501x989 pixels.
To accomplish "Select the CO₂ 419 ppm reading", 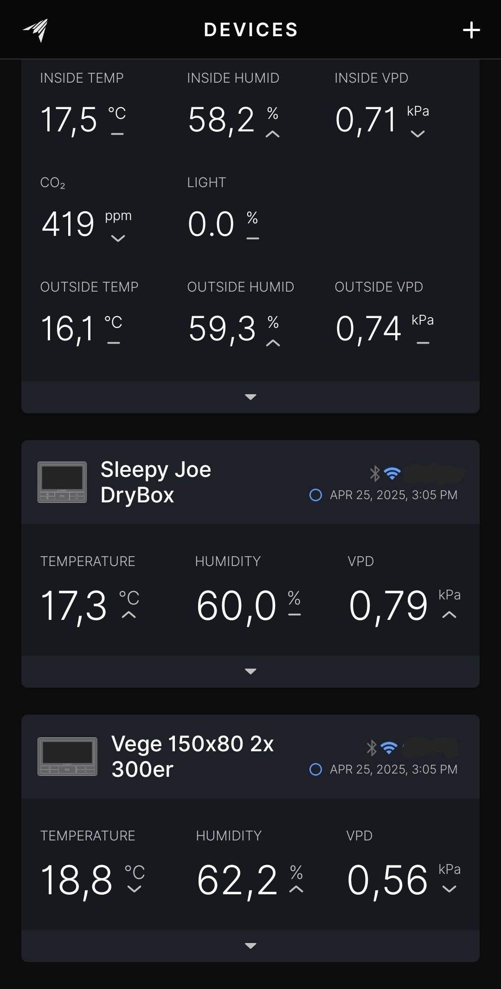I will click(x=69, y=224).
